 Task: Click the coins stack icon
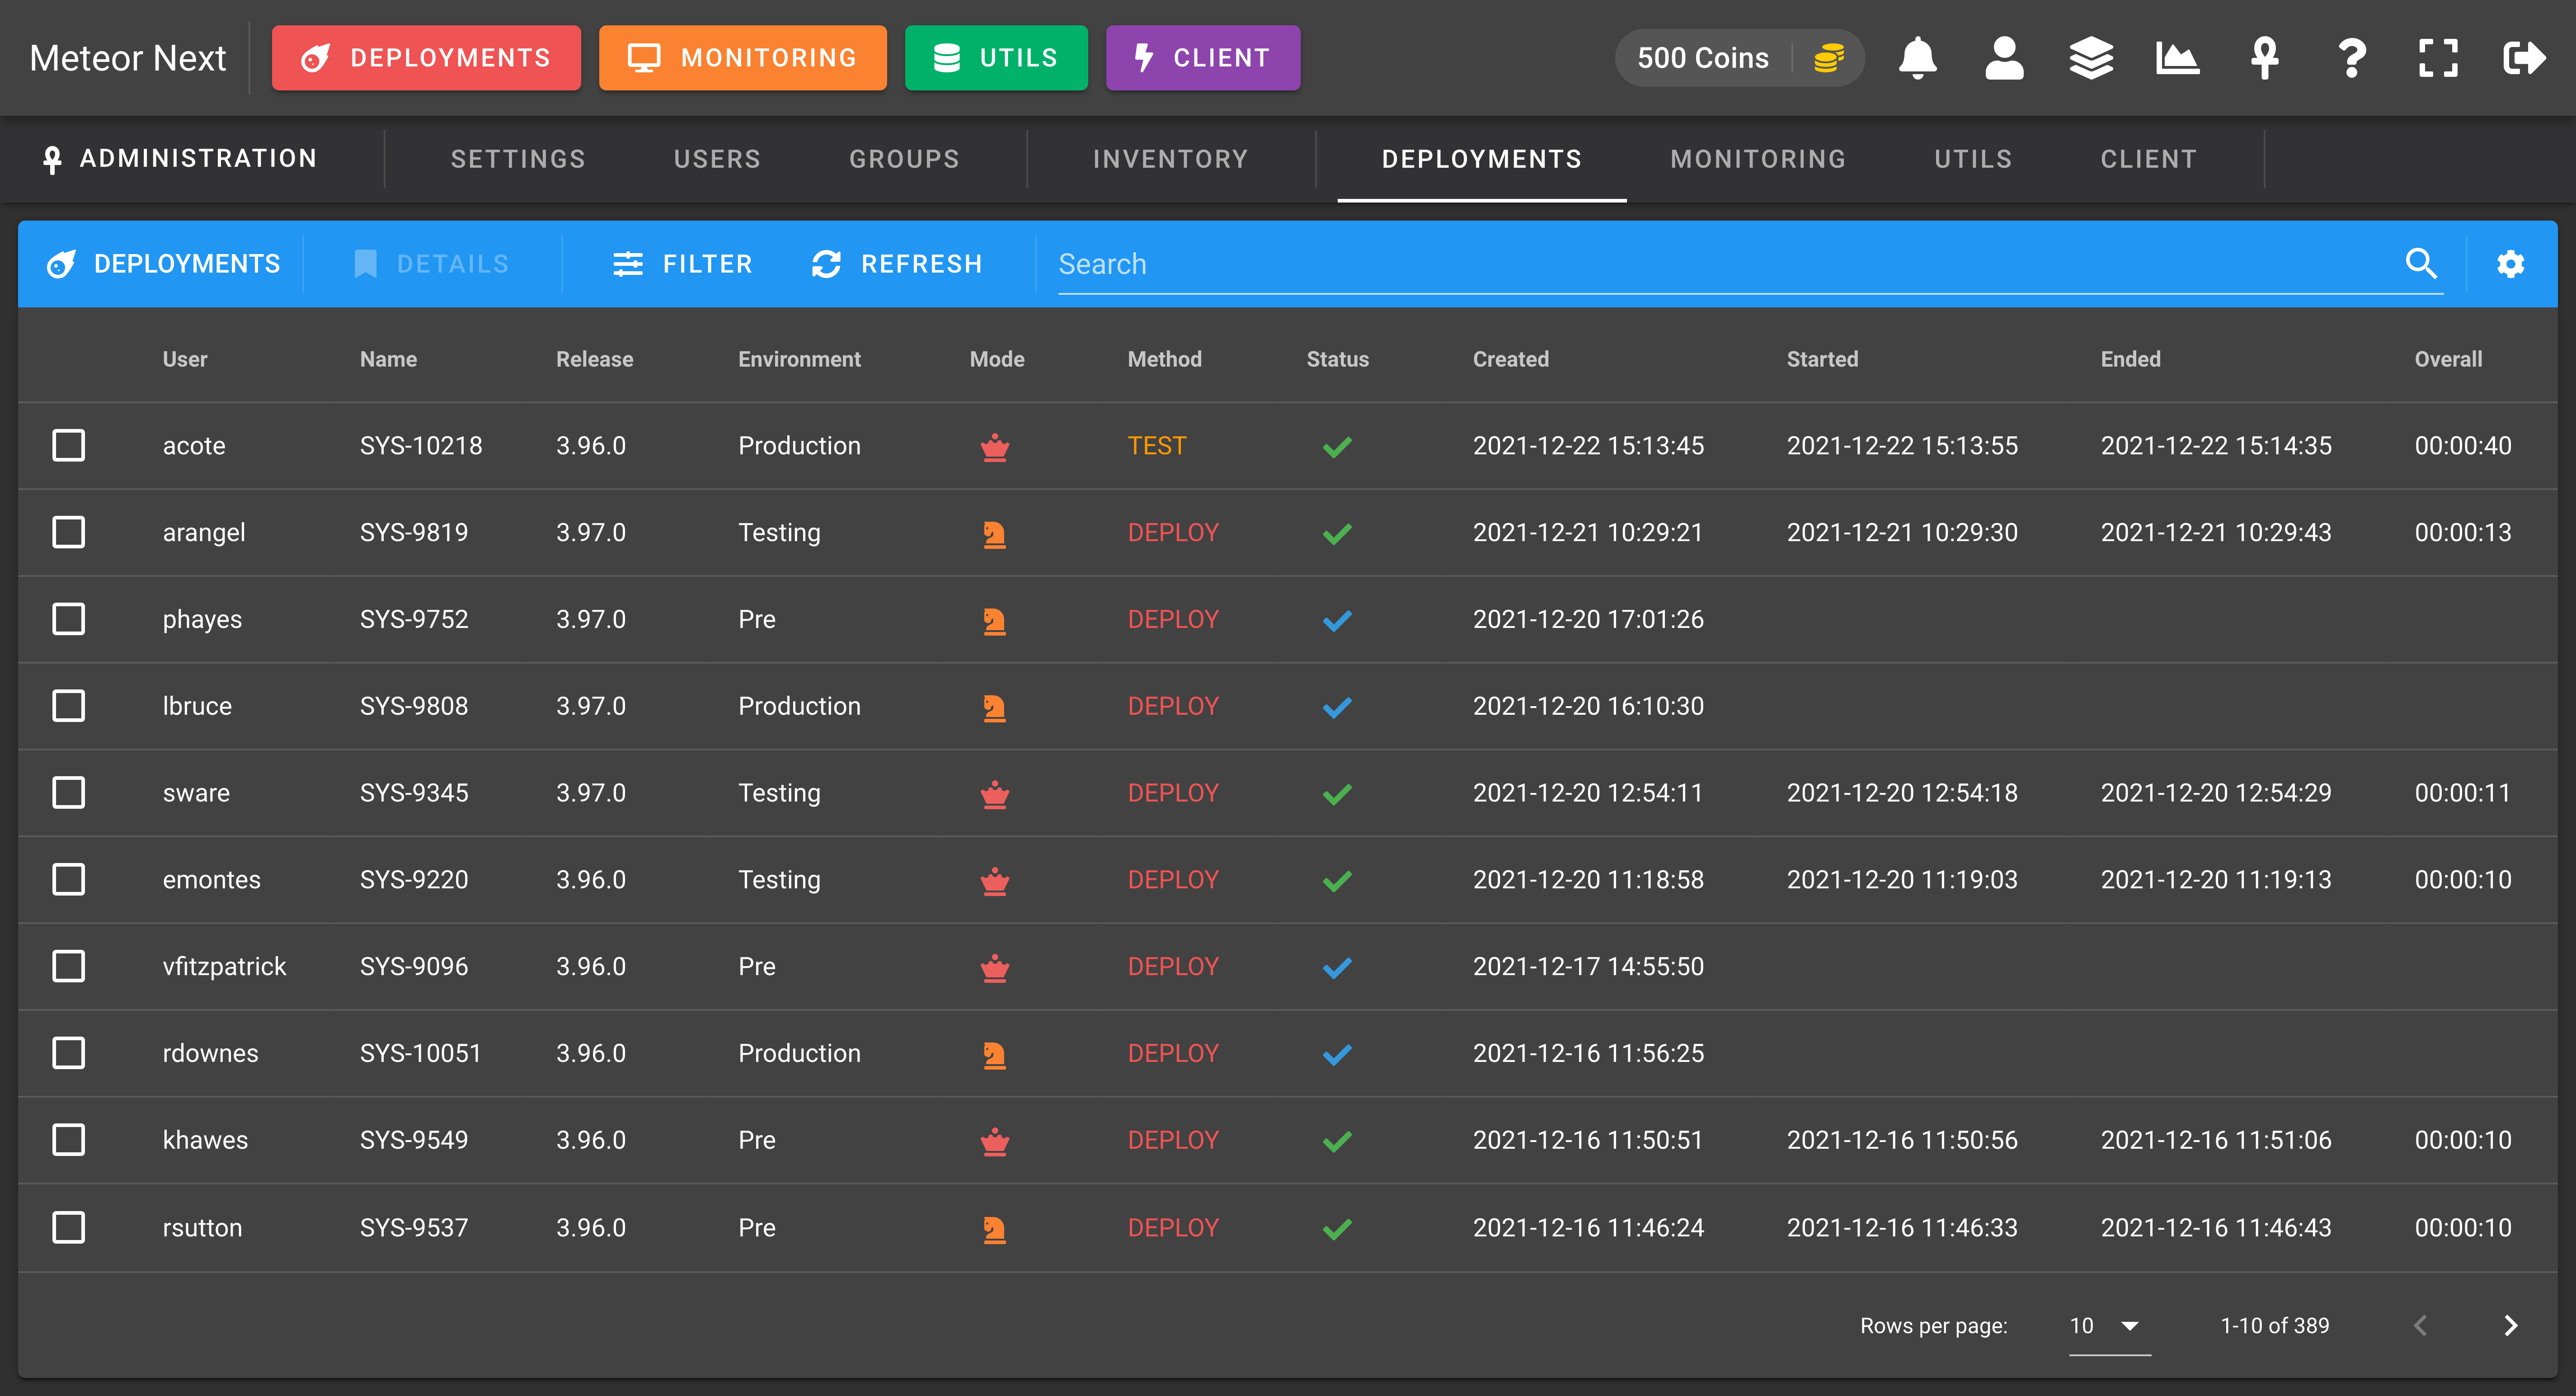[1829, 58]
